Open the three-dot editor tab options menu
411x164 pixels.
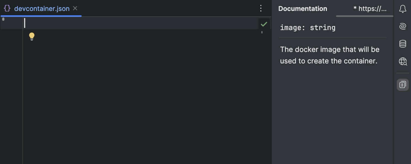(x=261, y=8)
